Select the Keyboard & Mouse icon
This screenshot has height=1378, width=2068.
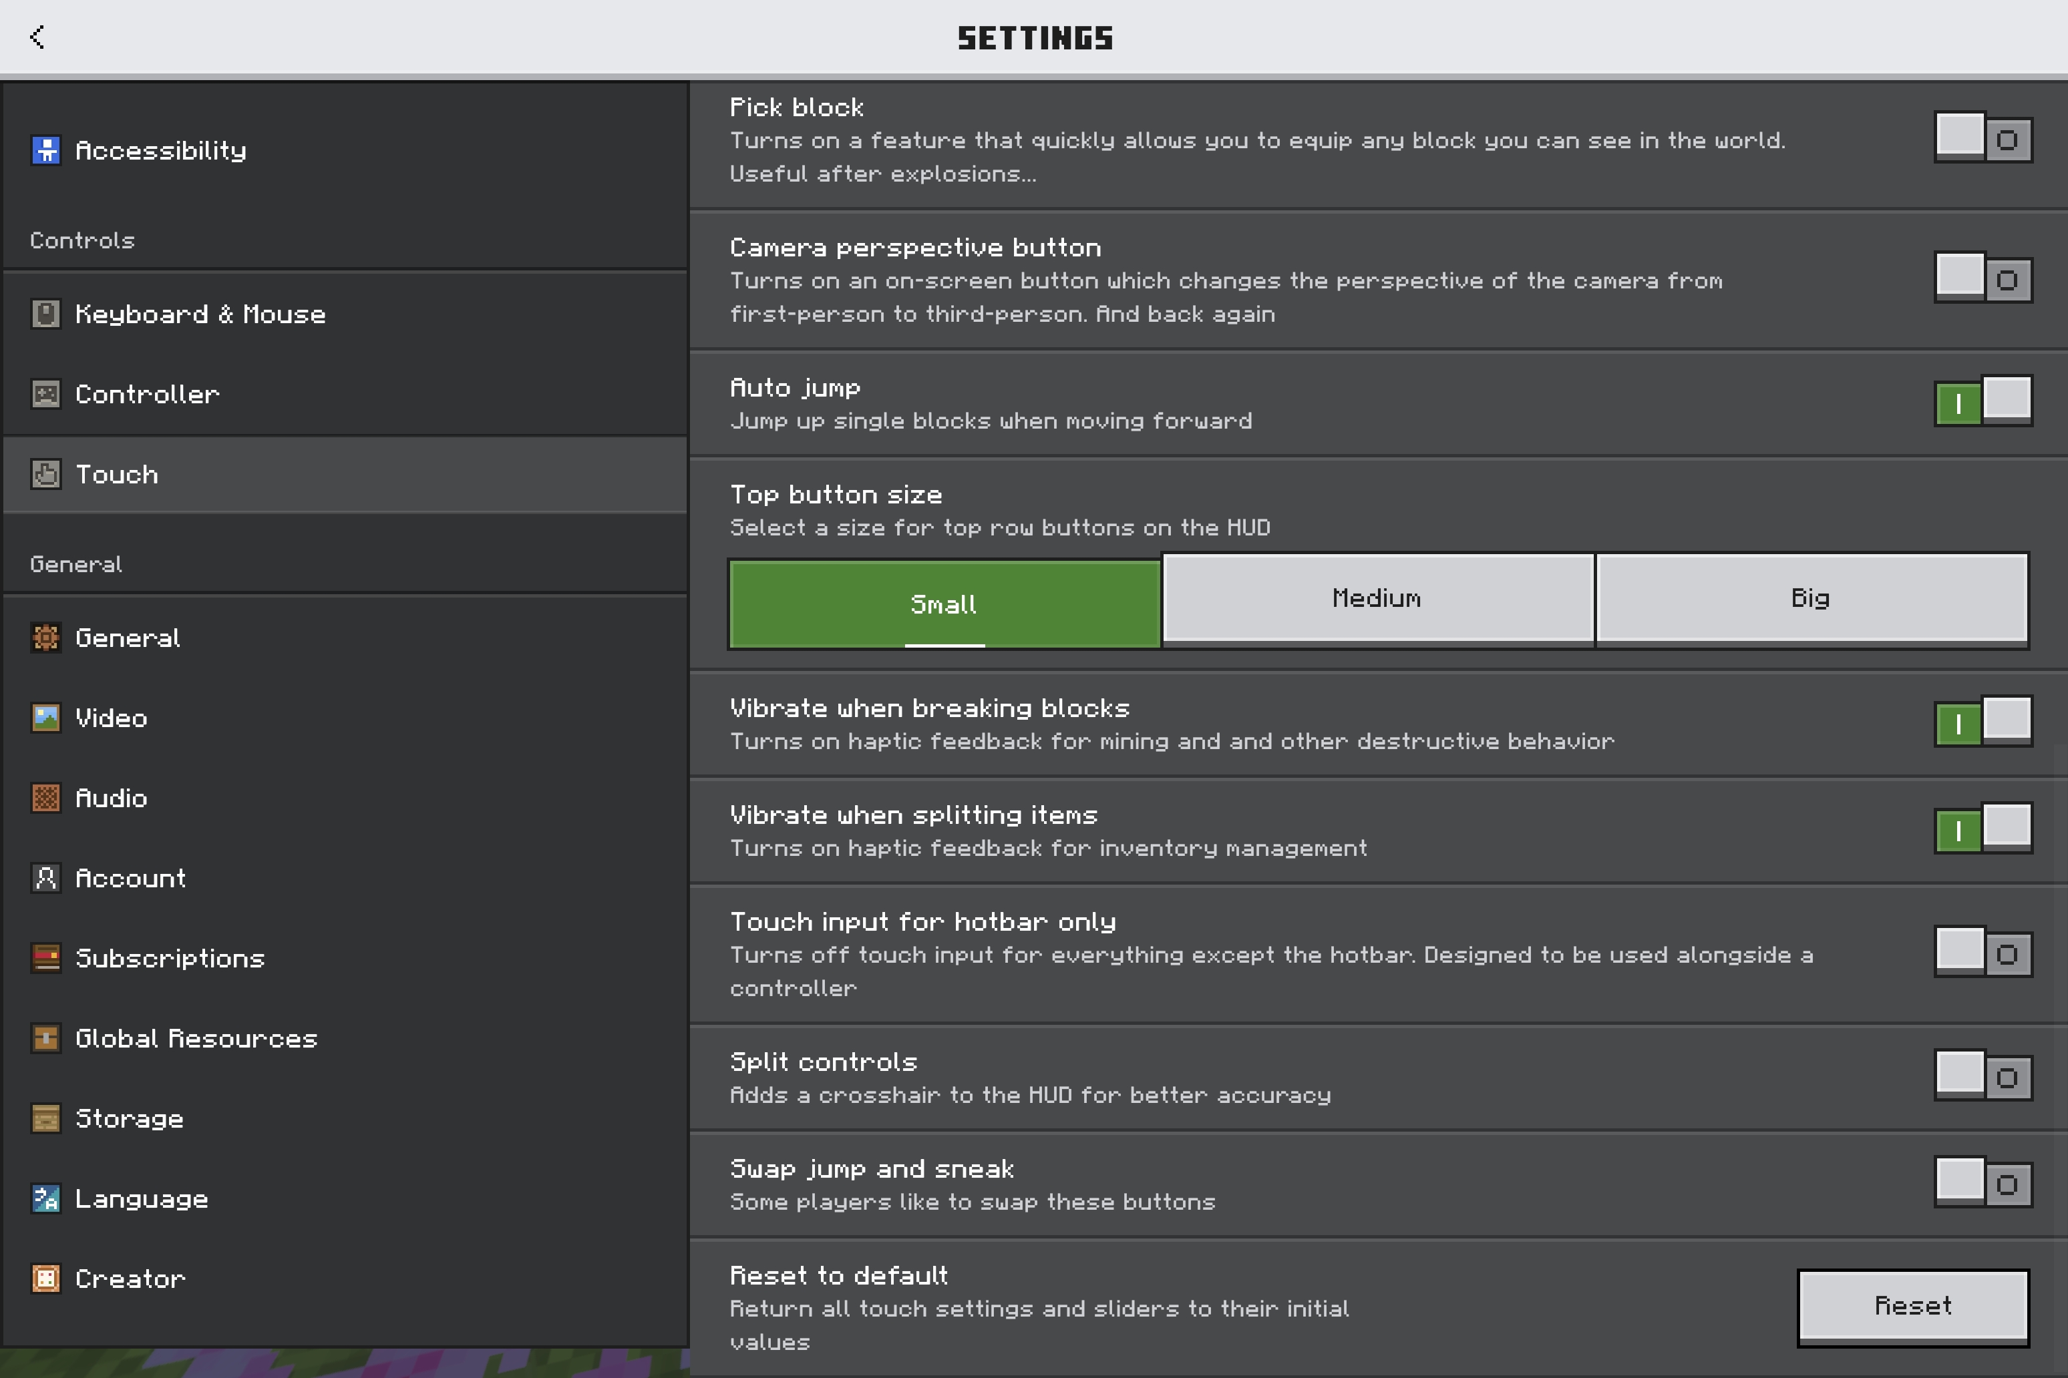tap(45, 314)
